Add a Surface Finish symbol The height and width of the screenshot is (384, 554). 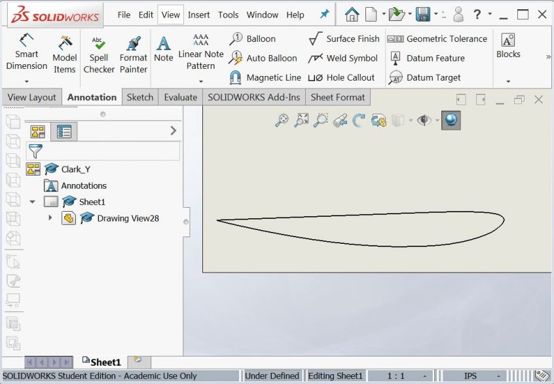click(344, 39)
